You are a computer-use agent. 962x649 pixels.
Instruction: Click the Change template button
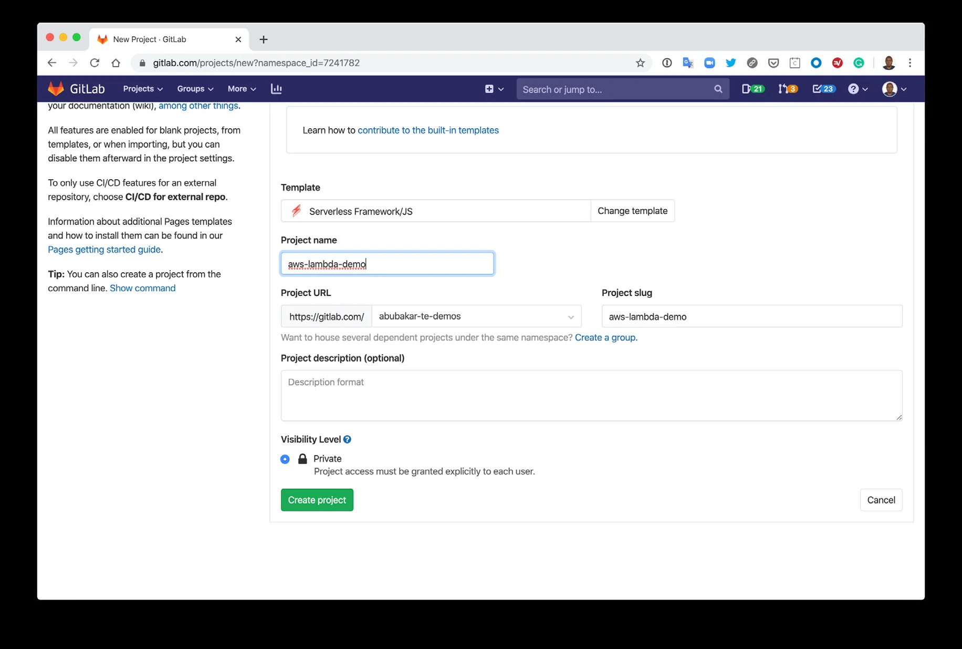(632, 211)
